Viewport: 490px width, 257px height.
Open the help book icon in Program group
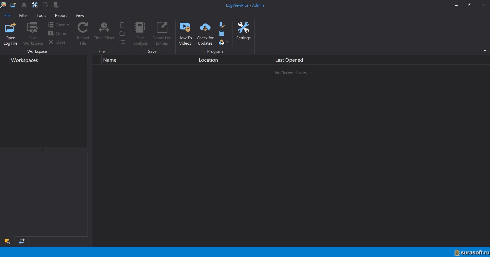point(222,33)
